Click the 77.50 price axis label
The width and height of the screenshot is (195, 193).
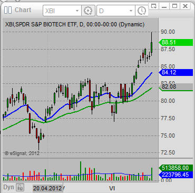168,118
